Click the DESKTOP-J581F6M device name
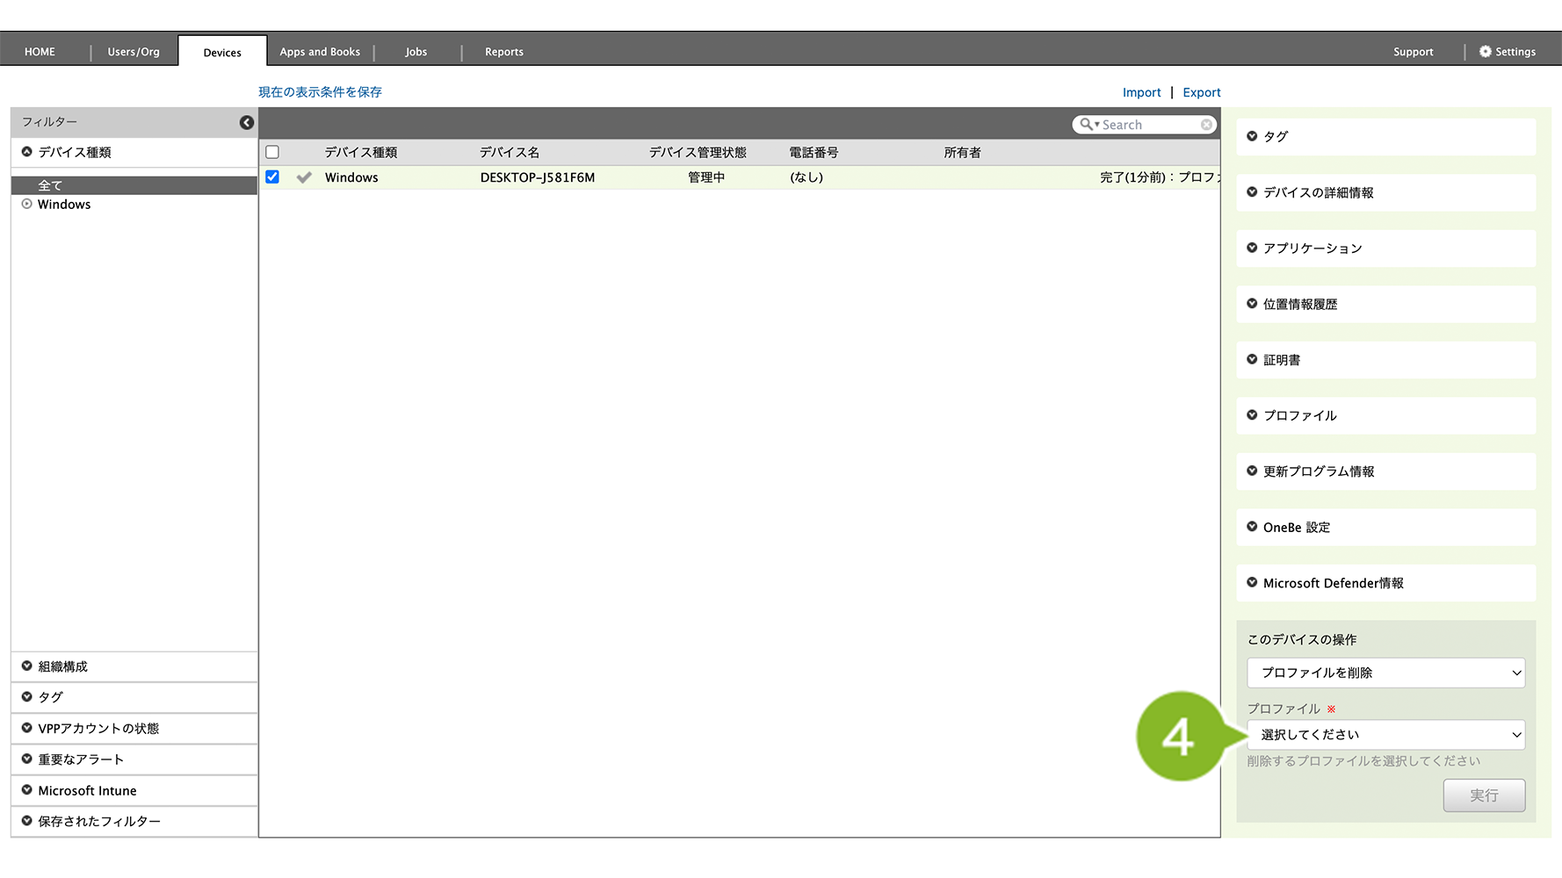 pos(538,177)
